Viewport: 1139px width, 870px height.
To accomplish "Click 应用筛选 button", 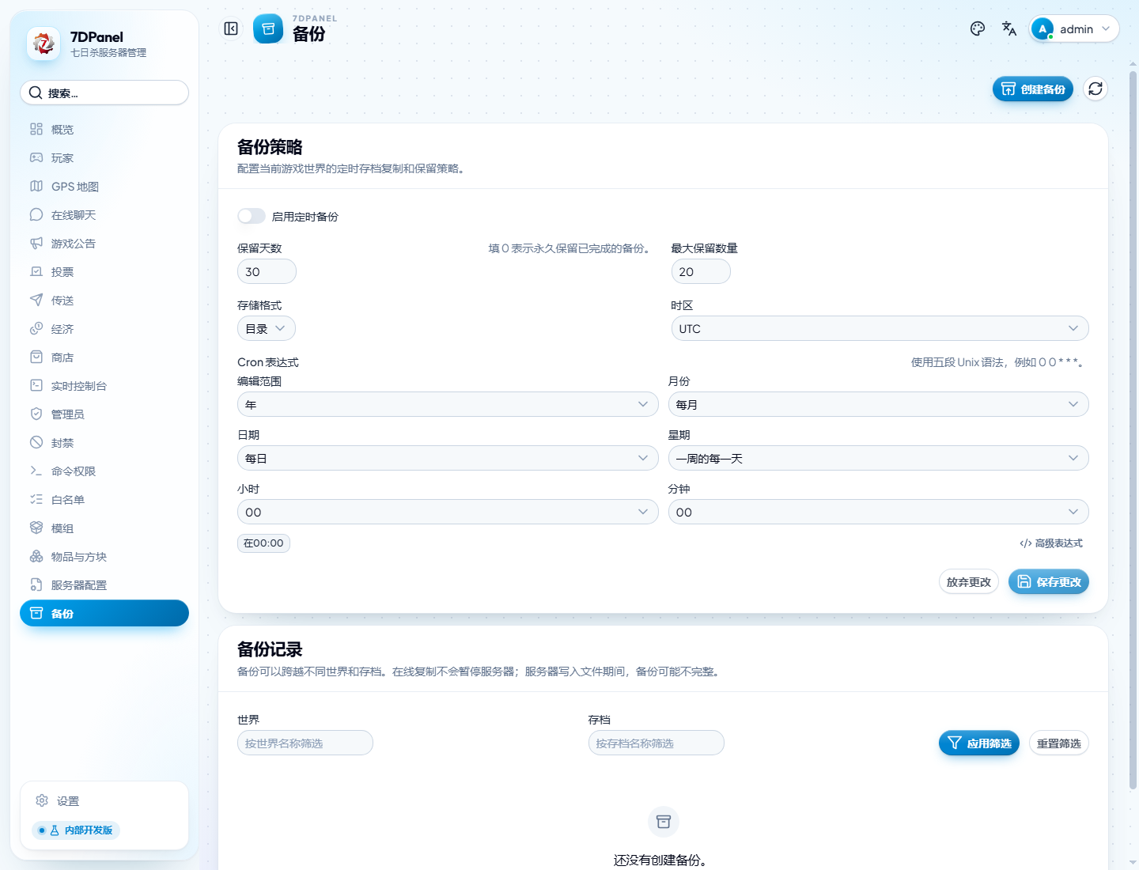I will 979,743.
